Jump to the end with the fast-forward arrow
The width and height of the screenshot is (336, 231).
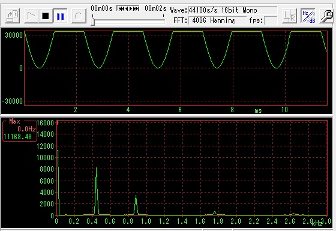tap(136, 8)
